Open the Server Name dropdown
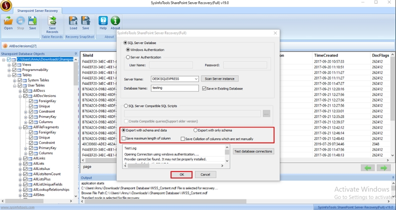 point(195,79)
